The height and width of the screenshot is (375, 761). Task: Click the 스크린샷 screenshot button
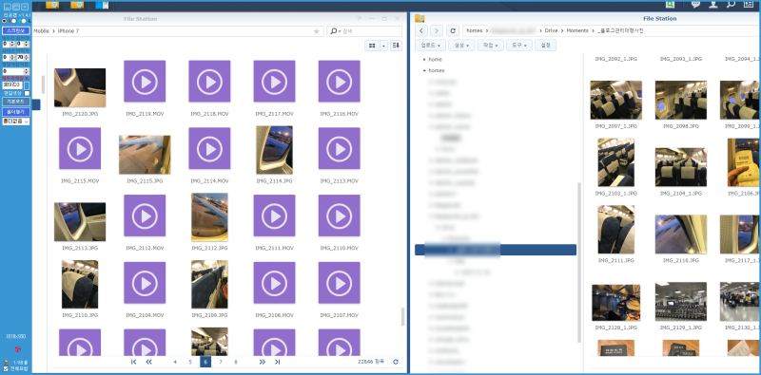click(x=15, y=30)
